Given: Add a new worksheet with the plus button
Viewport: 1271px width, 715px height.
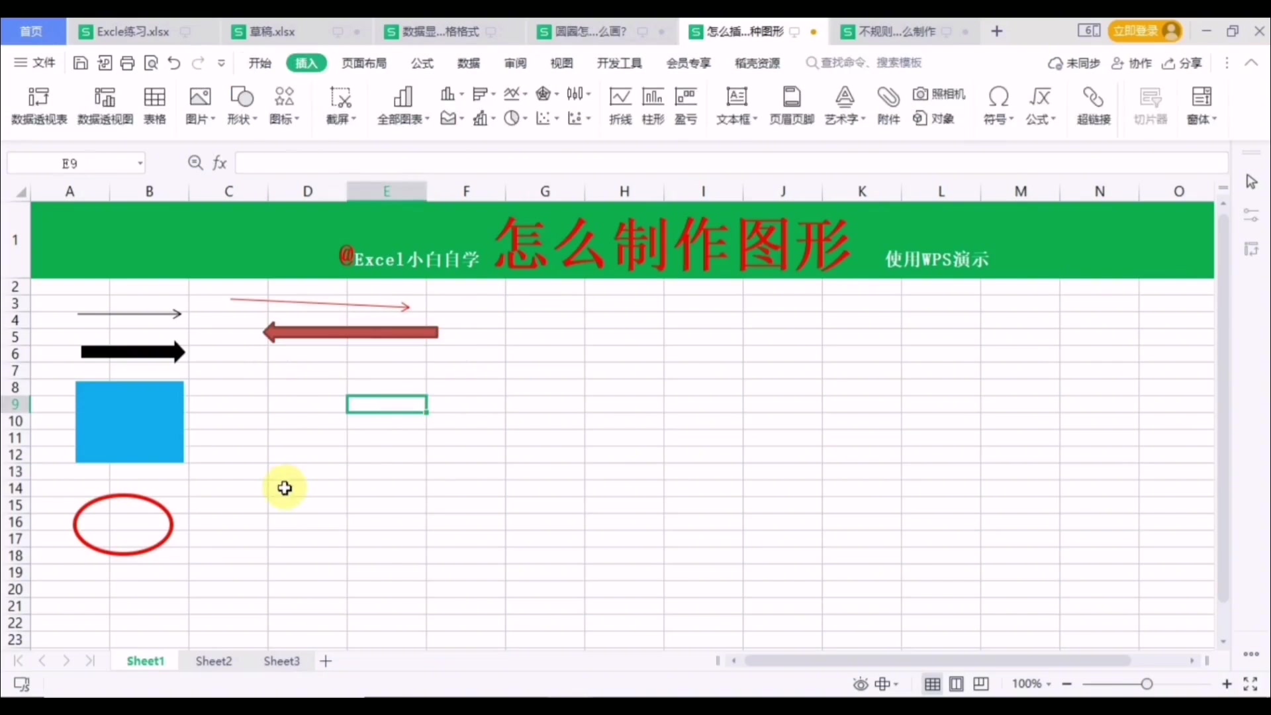Looking at the screenshot, I should click(325, 660).
